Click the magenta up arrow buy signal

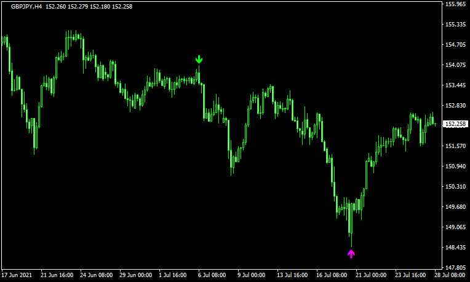351,253
